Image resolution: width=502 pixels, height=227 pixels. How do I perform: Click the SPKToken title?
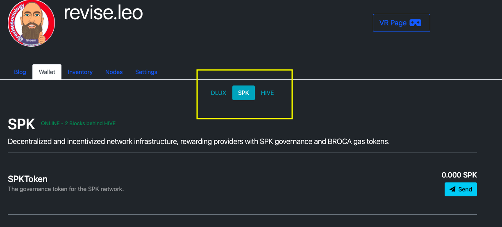(x=27, y=179)
